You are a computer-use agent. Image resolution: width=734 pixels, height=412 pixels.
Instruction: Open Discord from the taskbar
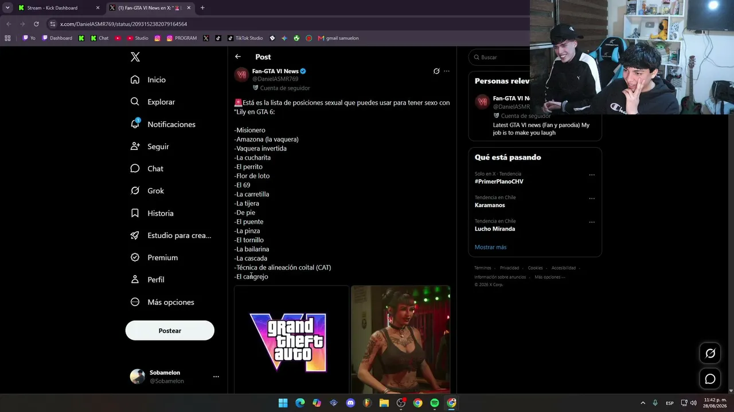click(x=350, y=403)
